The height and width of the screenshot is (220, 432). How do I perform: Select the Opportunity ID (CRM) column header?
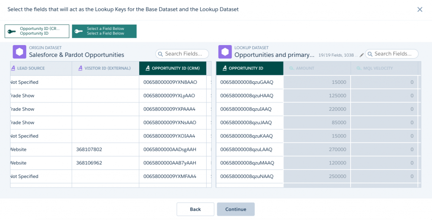pyautogui.click(x=173, y=68)
